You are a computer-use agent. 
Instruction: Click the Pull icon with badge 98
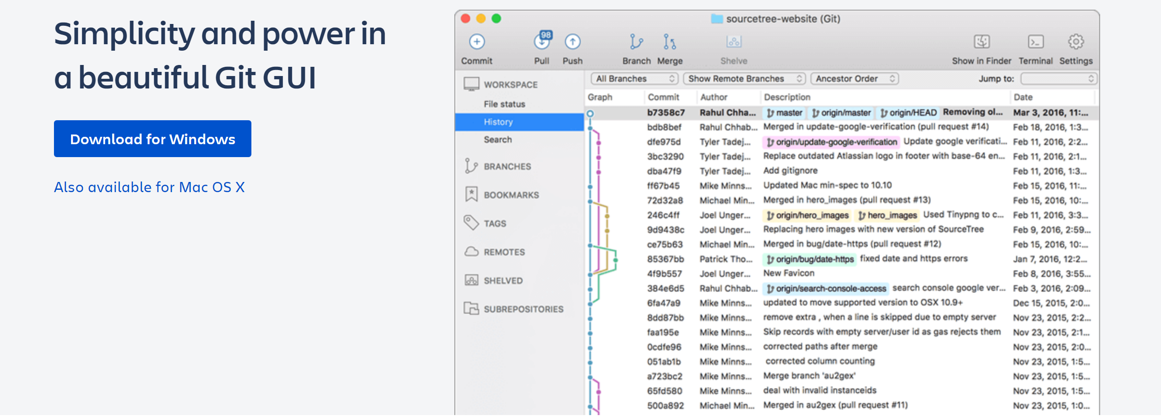click(x=542, y=41)
